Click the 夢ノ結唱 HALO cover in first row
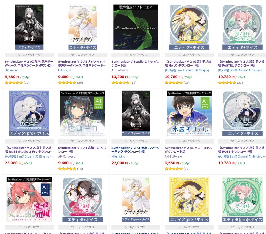The width and height of the screenshot is (266, 234). tap(189, 27)
